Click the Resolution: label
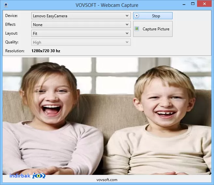This screenshot has width=214, height=185. (x=15, y=51)
